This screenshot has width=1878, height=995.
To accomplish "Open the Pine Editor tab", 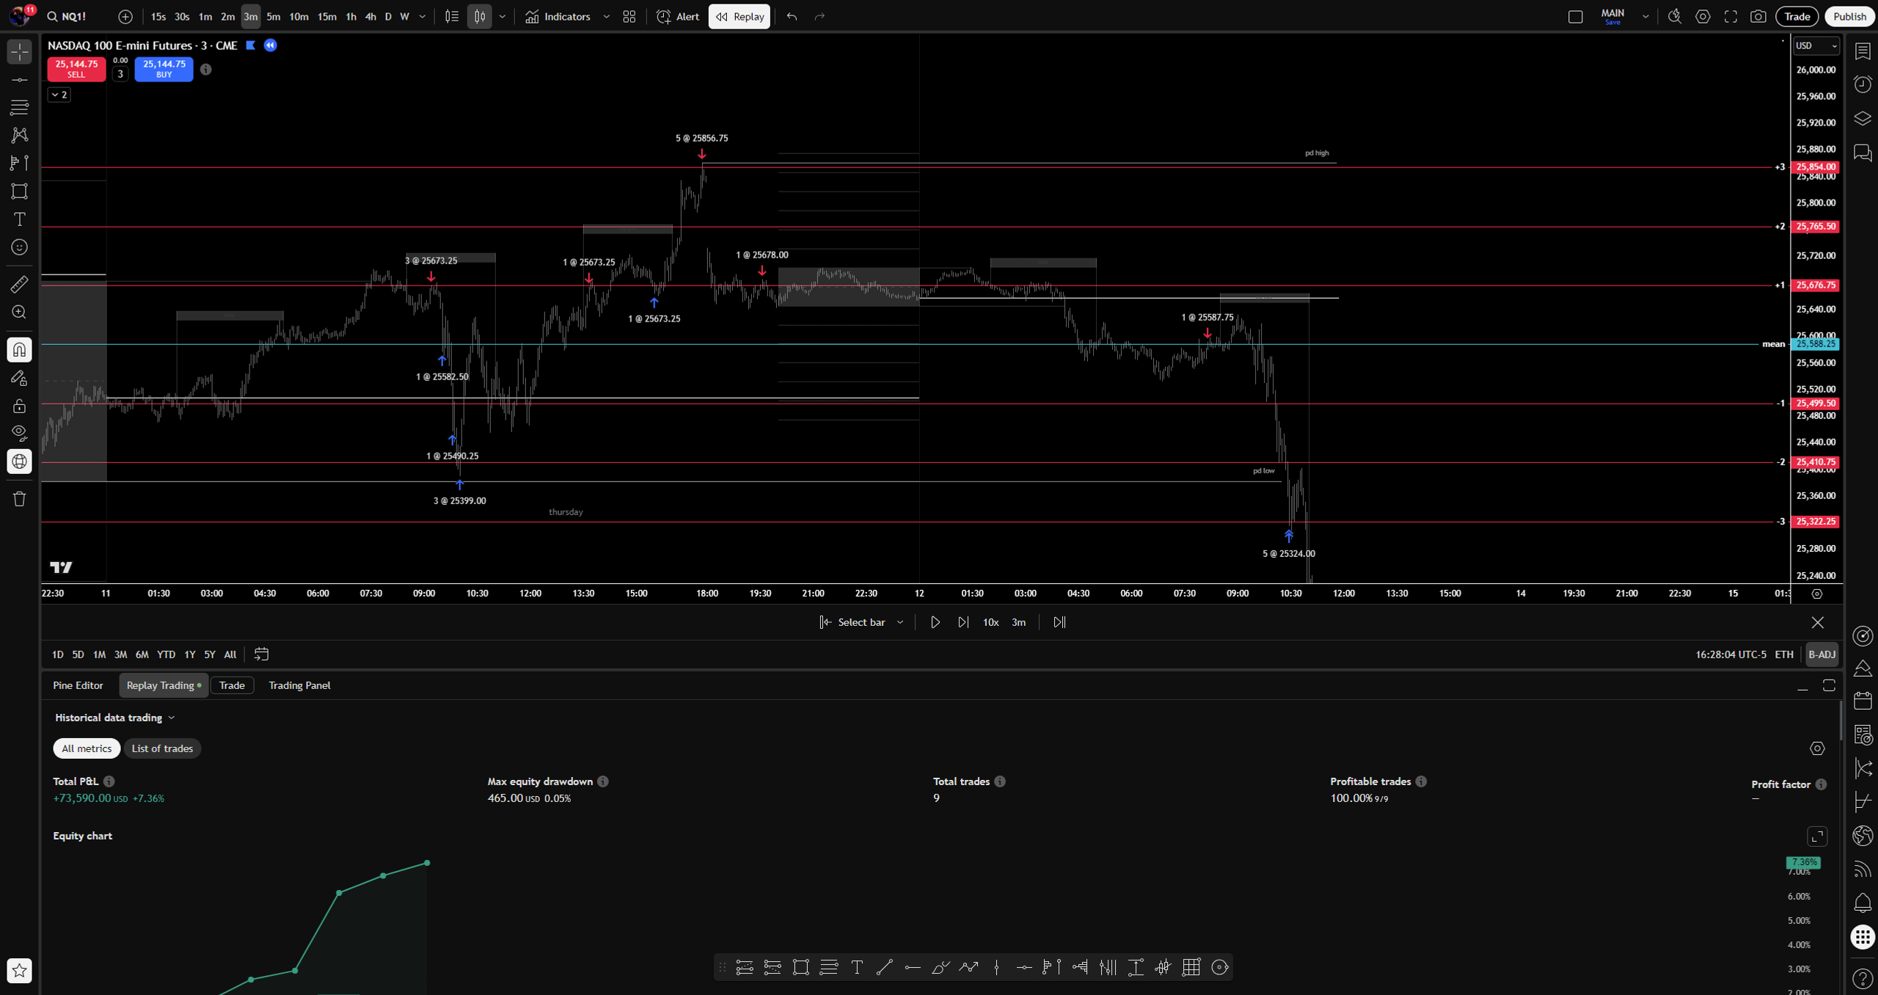I will coord(78,685).
